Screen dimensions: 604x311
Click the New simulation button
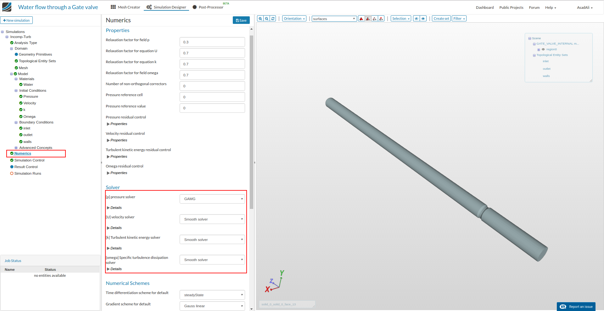coord(16,20)
